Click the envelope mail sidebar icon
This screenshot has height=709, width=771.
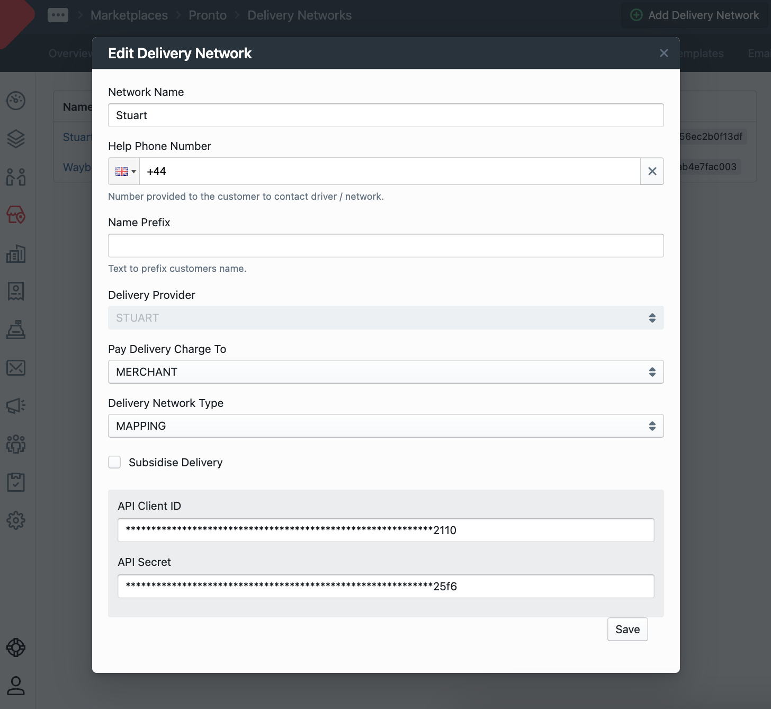(16, 368)
